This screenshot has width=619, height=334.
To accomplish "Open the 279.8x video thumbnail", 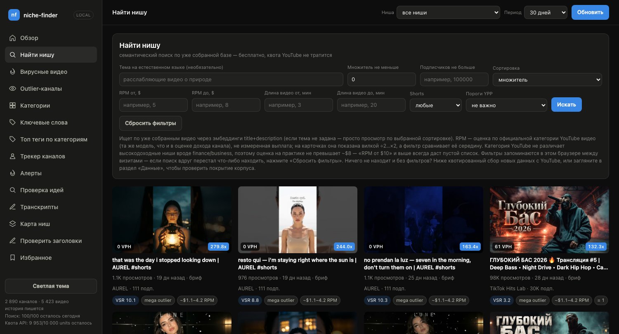I will coord(172,220).
